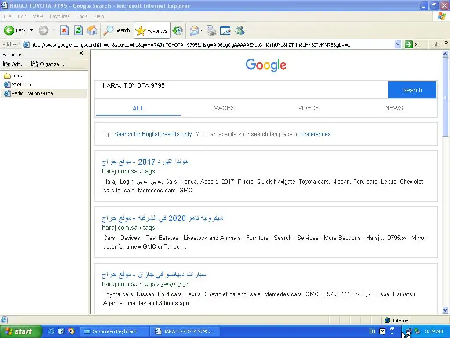Click Organize favorites button
The image size is (450, 338).
tap(47, 64)
